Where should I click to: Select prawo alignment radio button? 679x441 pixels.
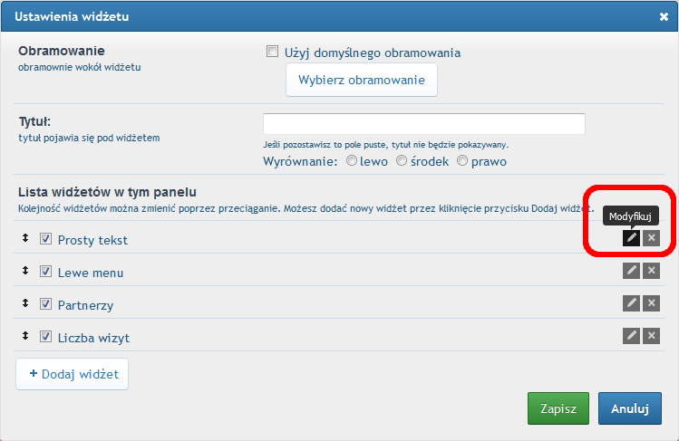click(x=462, y=161)
